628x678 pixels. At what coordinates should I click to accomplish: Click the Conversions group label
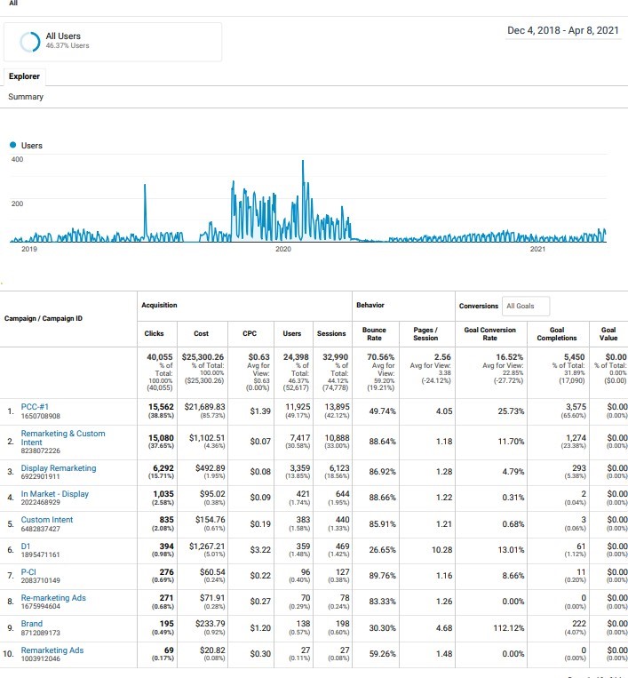coord(479,306)
